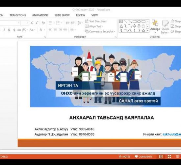
Task: Open the Text Direction dropdown
Action: coord(96,21)
